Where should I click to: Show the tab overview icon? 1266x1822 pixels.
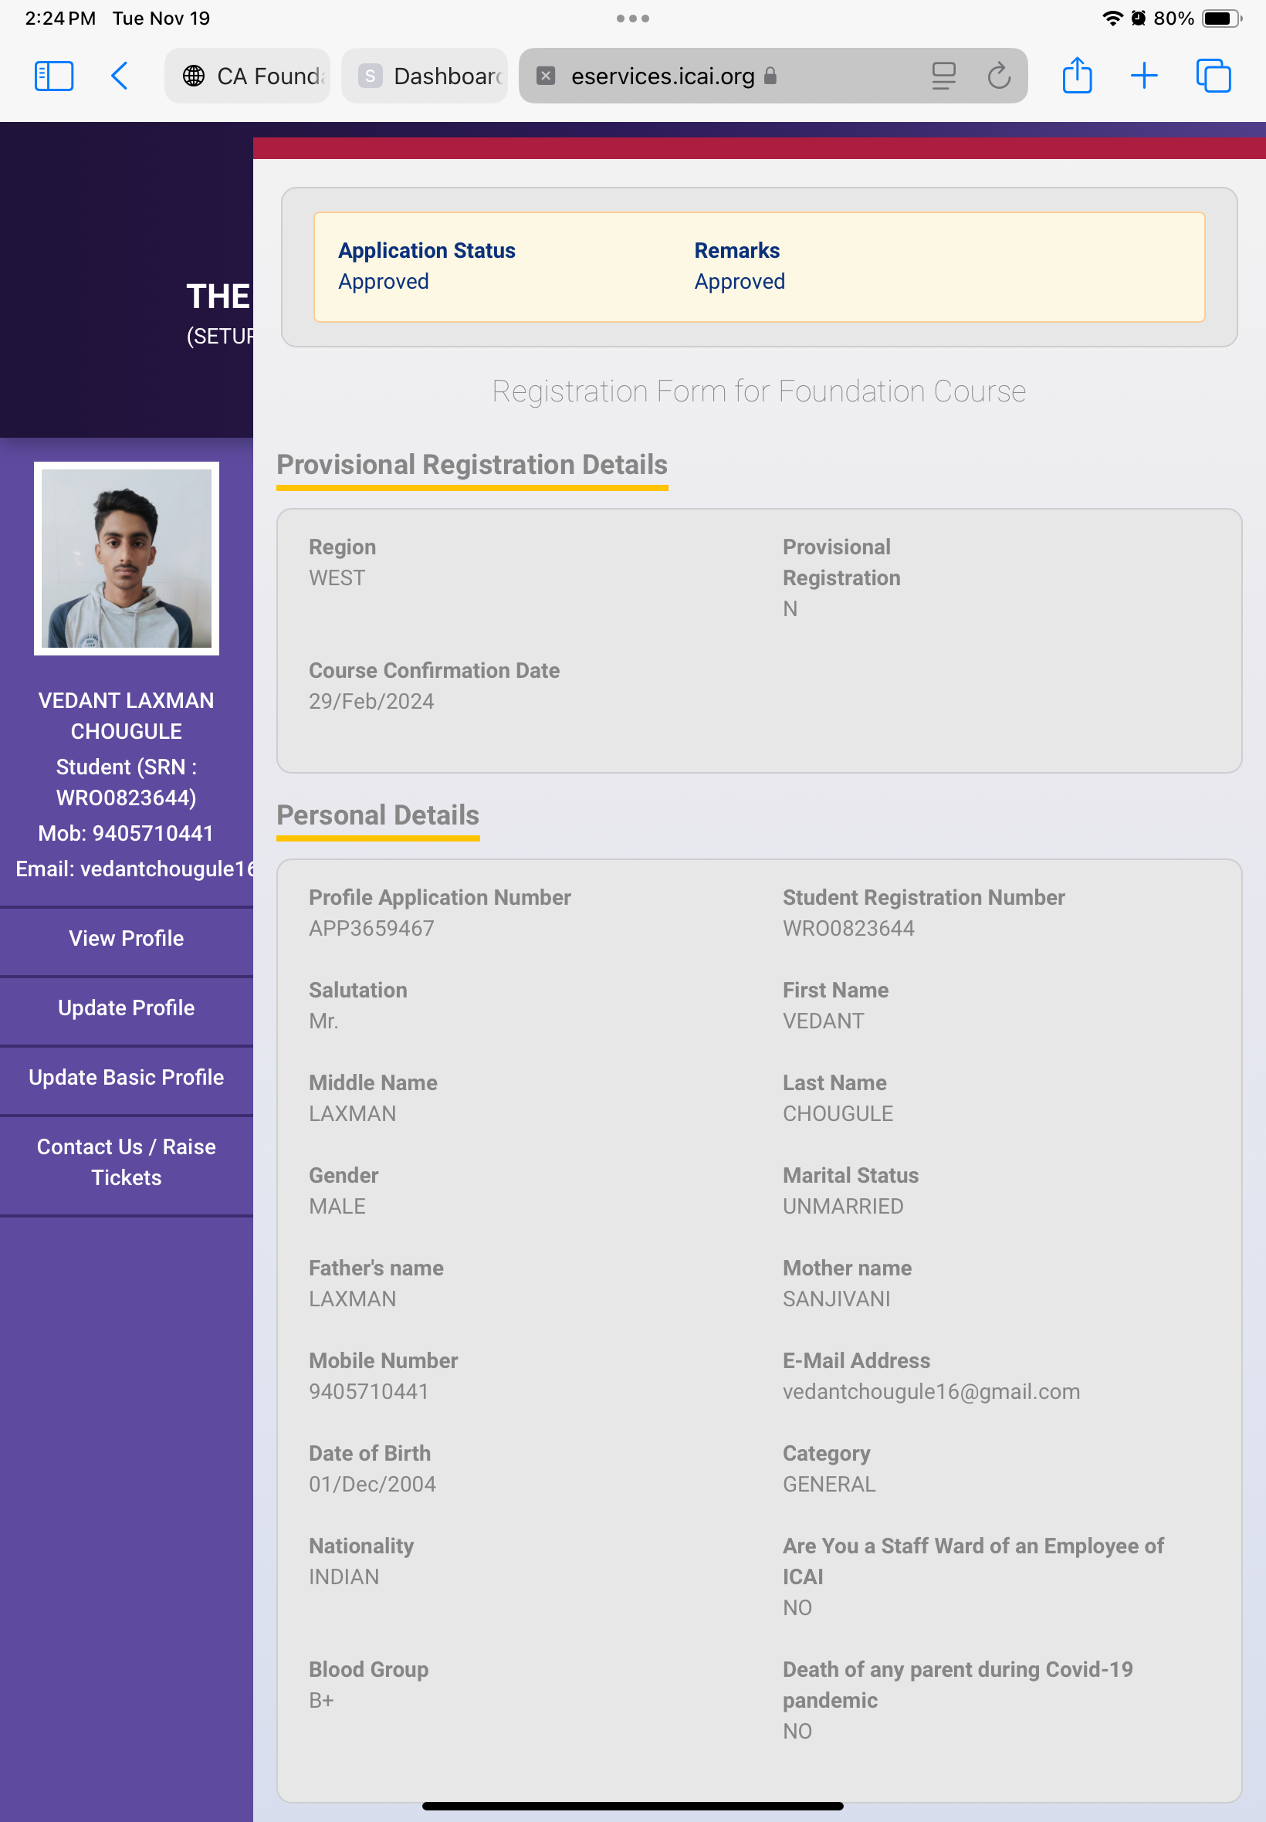[x=1213, y=76]
